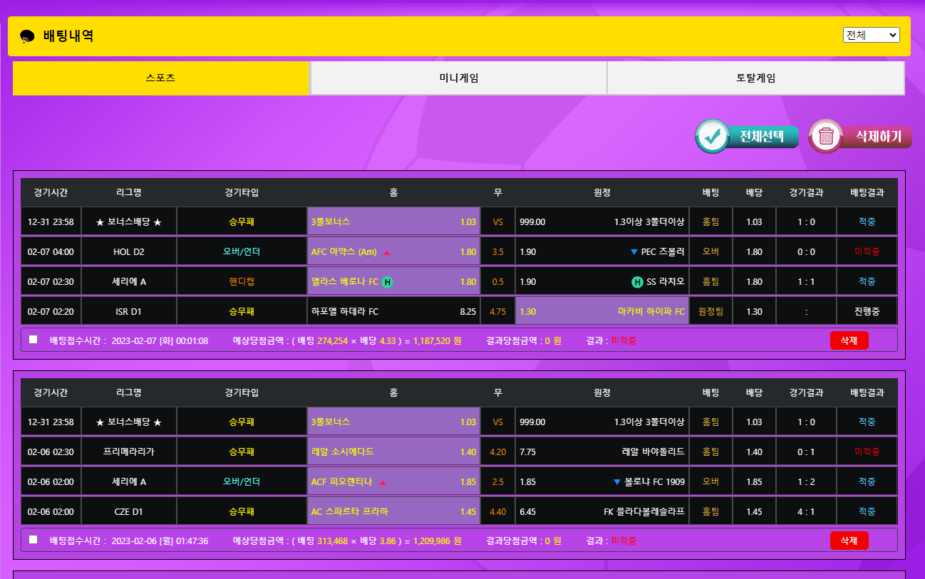Click the 레알 소시에다드 home odds cell
This screenshot has width=925, height=579.
pyautogui.click(x=393, y=452)
